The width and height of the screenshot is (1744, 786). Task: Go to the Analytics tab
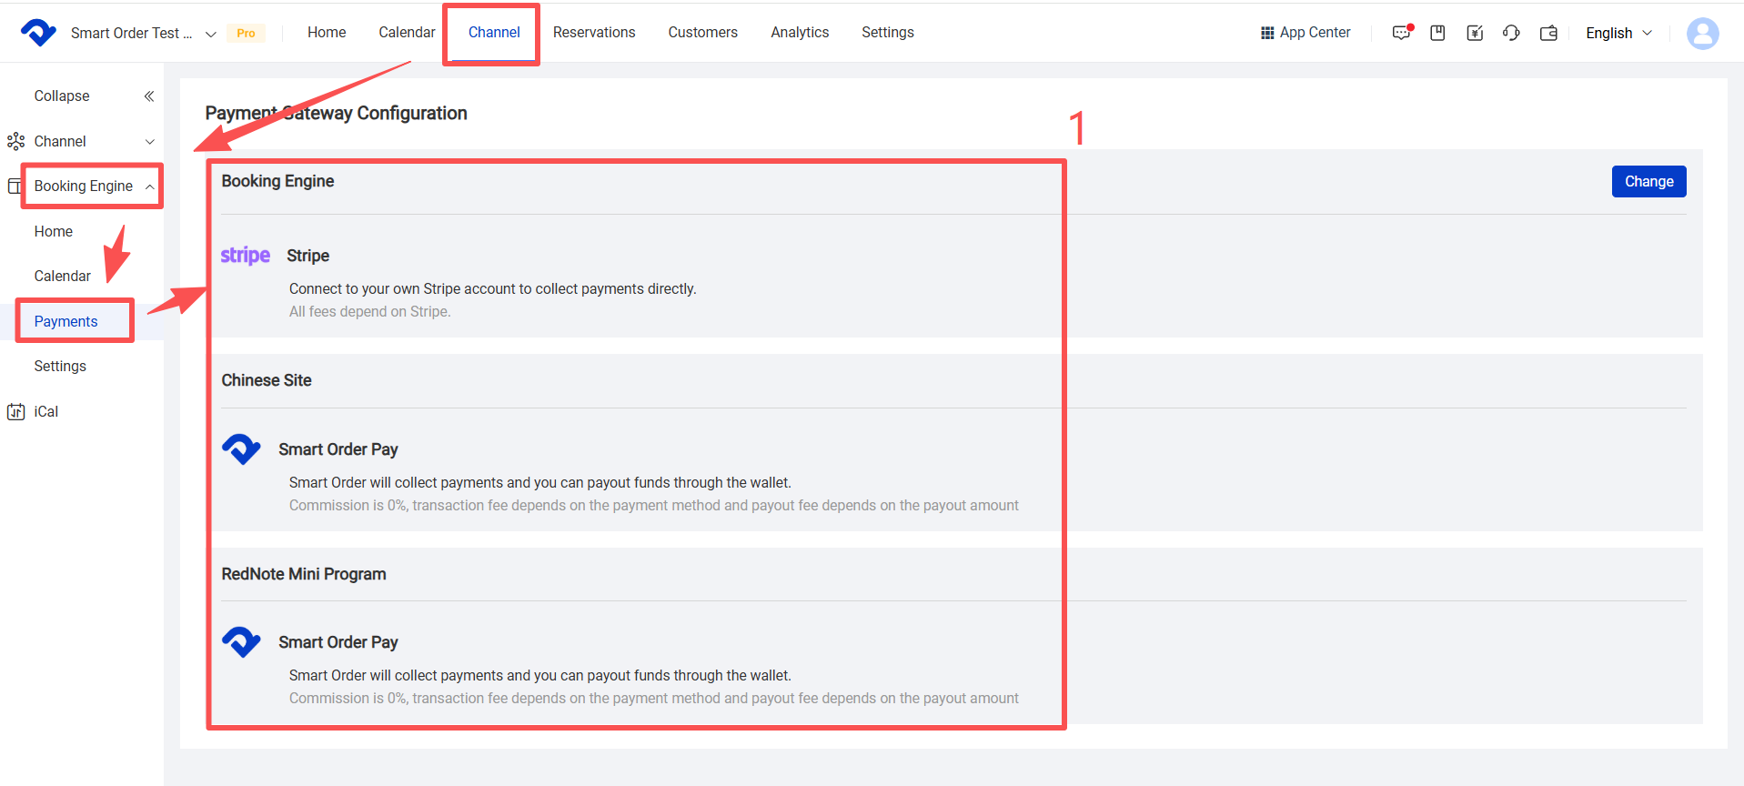click(800, 33)
